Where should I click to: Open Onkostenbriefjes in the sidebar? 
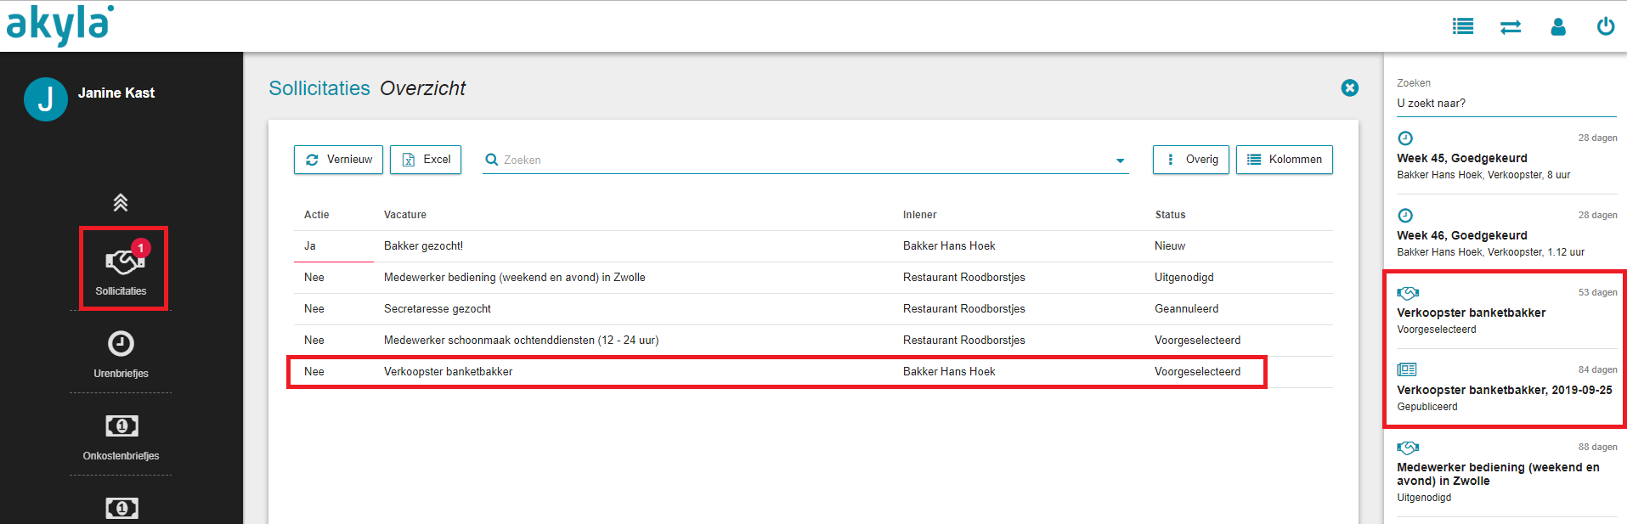[x=121, y=437]
